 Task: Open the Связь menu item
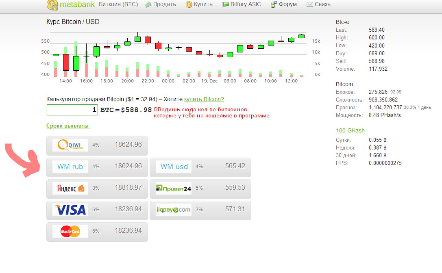coord(322,4)
